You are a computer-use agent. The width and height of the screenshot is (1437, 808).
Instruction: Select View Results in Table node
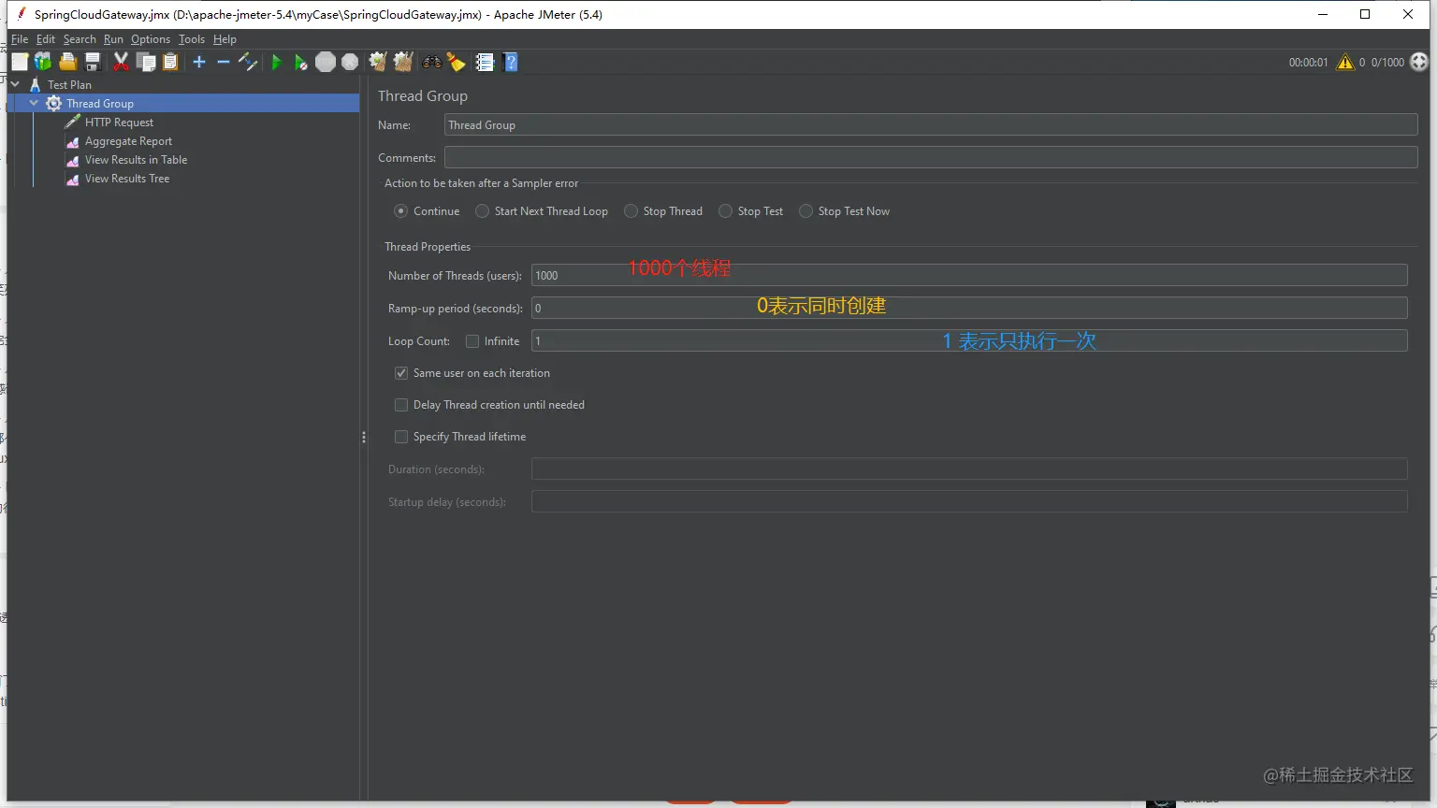pyautogui.click(x=136, y=160)
